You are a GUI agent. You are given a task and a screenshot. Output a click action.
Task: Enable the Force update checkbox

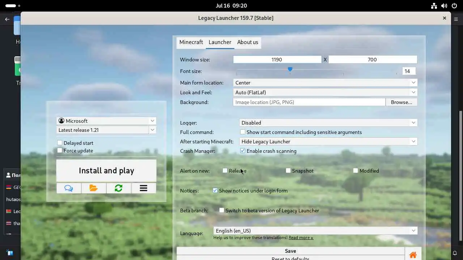(60, 151)
